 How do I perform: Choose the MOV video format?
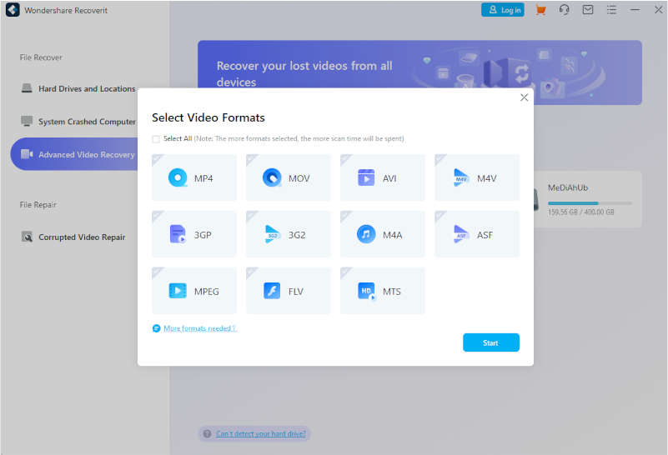tap(288, 177)
